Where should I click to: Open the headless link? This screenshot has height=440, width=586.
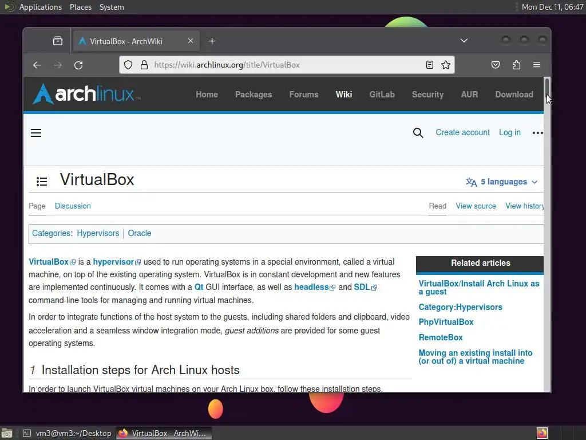pyautogui.click(x=315, y=287)
